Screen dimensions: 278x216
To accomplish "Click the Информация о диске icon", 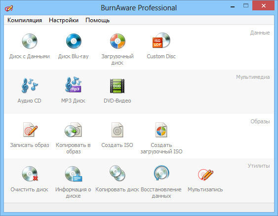I will click(74, 174).
